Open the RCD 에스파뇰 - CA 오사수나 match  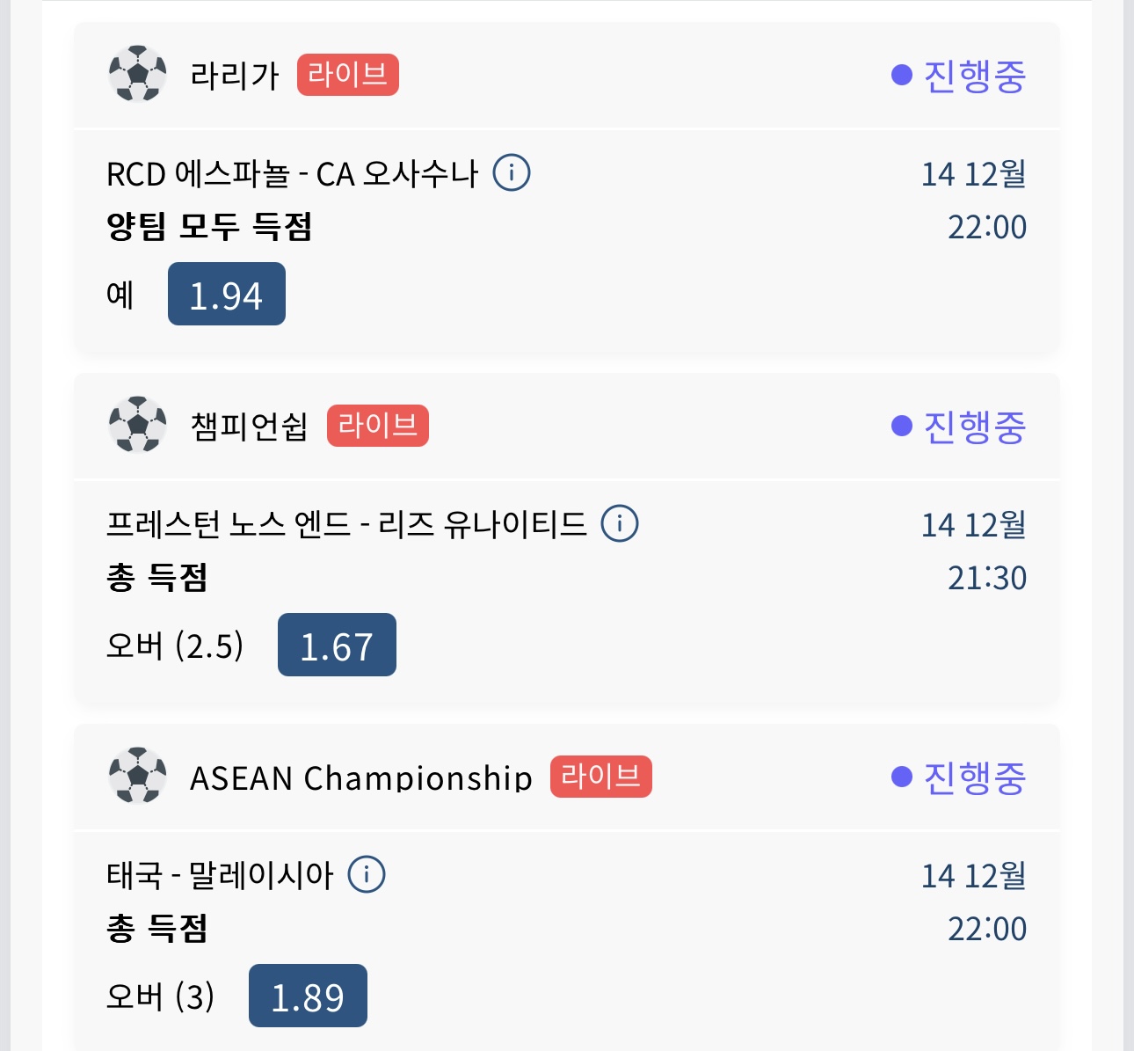click(292, 174)
